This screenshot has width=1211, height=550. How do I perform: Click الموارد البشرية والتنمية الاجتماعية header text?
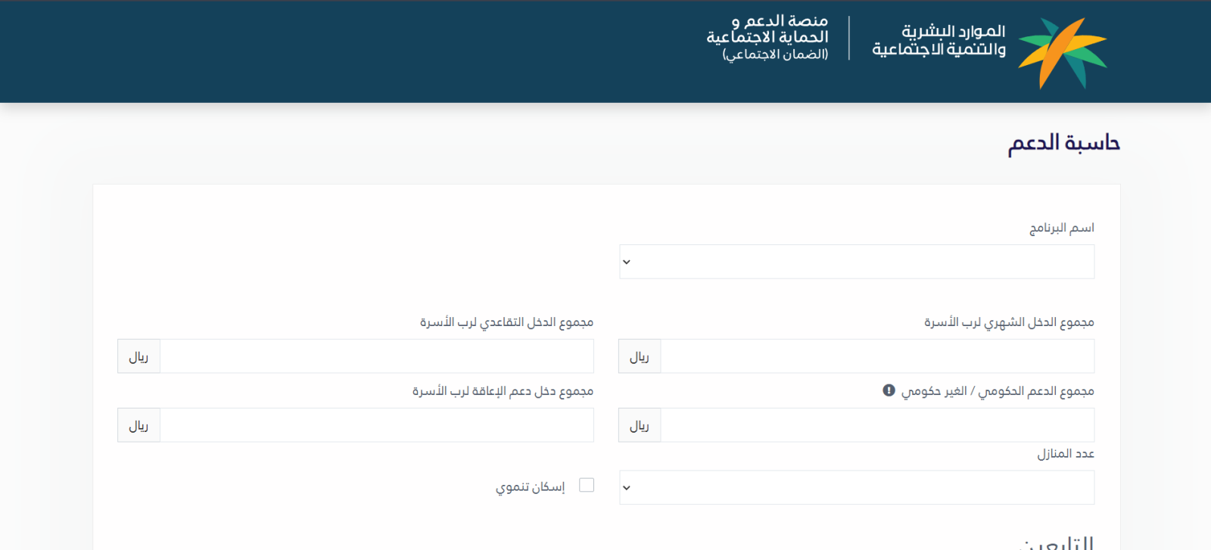(939, 40)
